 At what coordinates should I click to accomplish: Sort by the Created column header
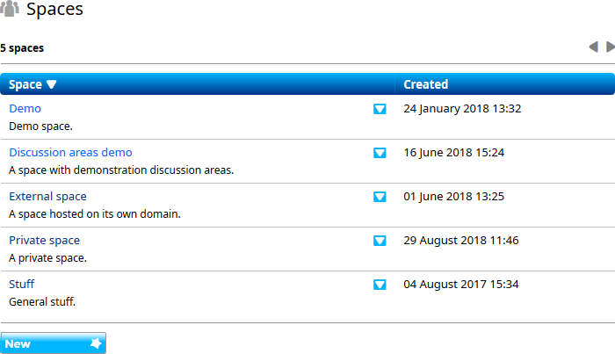pos(425,84)
